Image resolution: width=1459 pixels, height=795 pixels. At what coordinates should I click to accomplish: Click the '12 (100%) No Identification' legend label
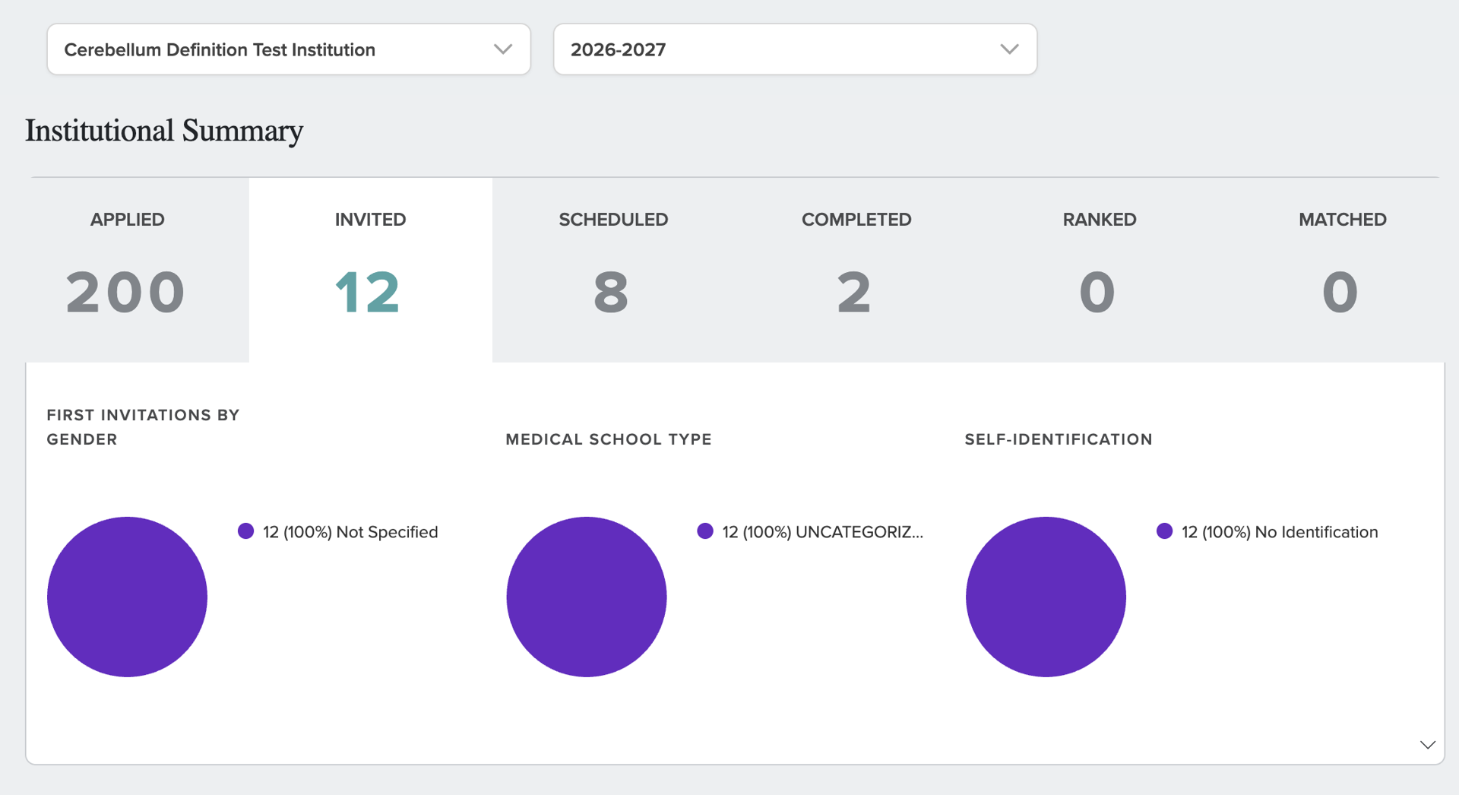pos(1280,532)
